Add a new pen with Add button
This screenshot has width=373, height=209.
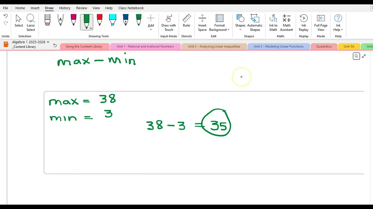click(151, 23)
